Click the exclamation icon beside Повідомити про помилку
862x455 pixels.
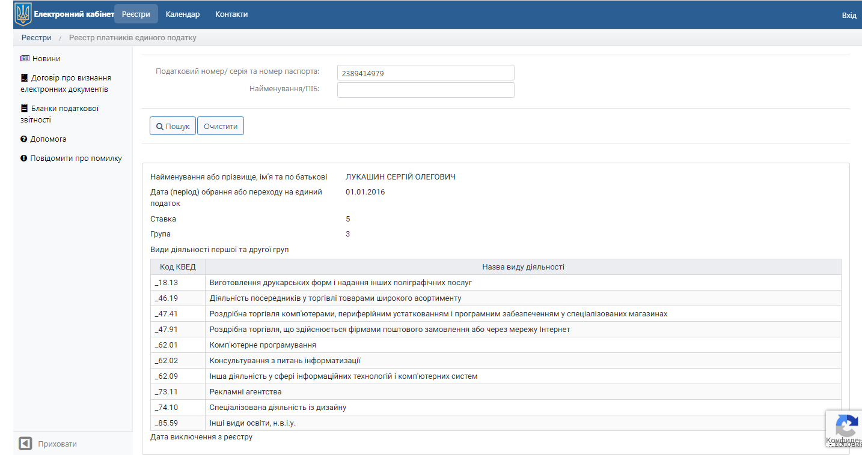coord(24,158)
